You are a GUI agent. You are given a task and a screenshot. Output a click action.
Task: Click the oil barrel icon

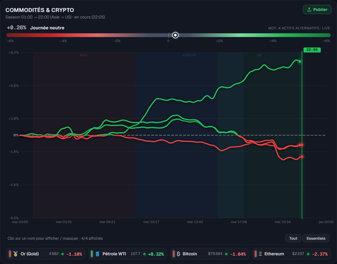tap(98, 254)
